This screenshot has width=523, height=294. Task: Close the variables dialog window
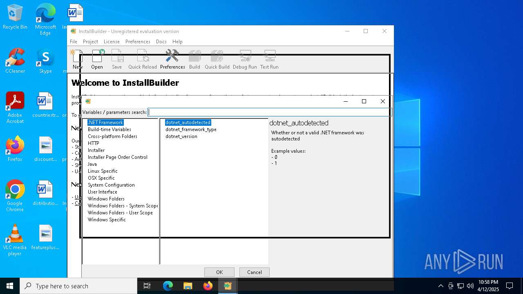(383, 101)
